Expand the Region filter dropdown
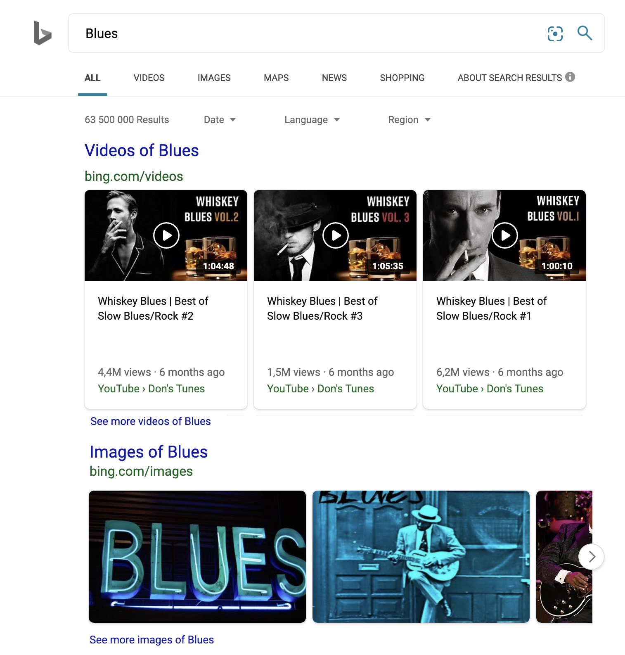This screenshot has width=625, height=655. click(x=409, y=120)
